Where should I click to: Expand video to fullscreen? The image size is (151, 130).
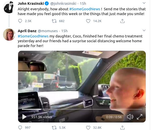pos(139,117)
